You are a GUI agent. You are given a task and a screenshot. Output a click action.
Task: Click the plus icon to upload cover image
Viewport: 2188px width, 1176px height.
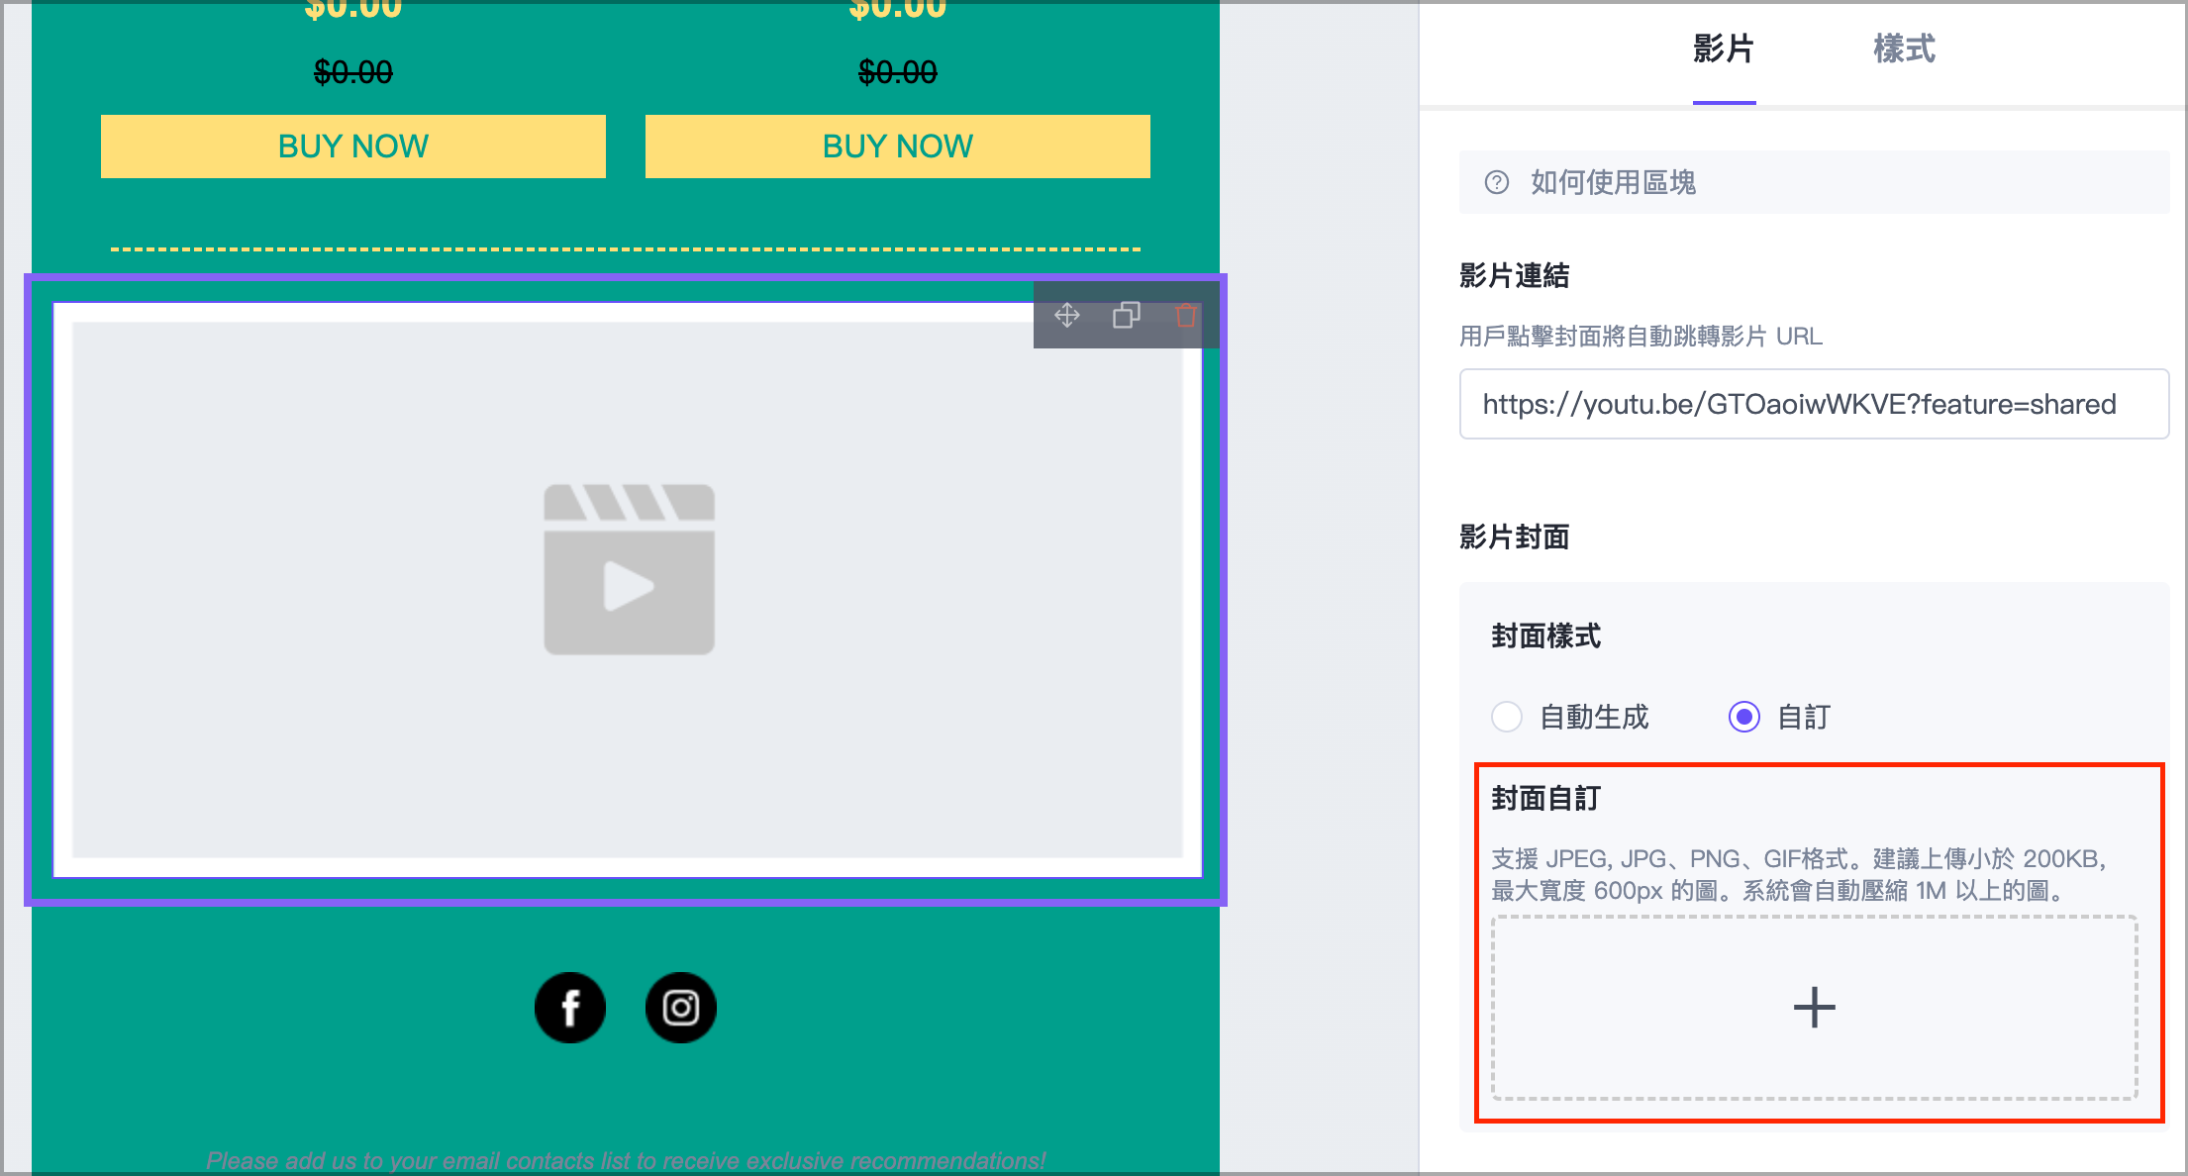(x=1813, y=1007)
